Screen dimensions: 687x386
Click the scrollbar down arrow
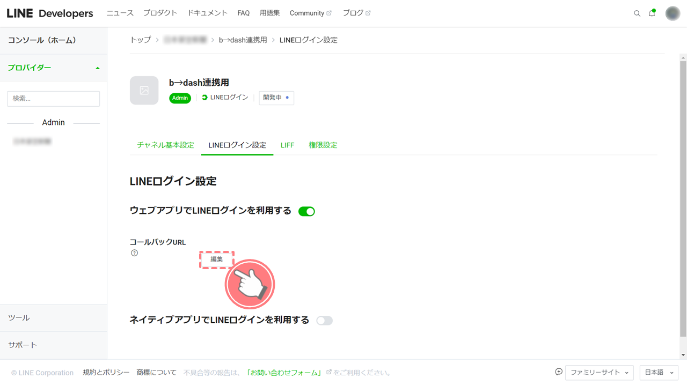(683, 355)
